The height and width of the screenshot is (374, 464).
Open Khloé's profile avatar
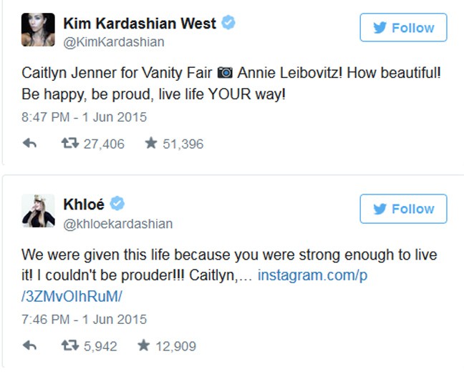click(38, 211)
